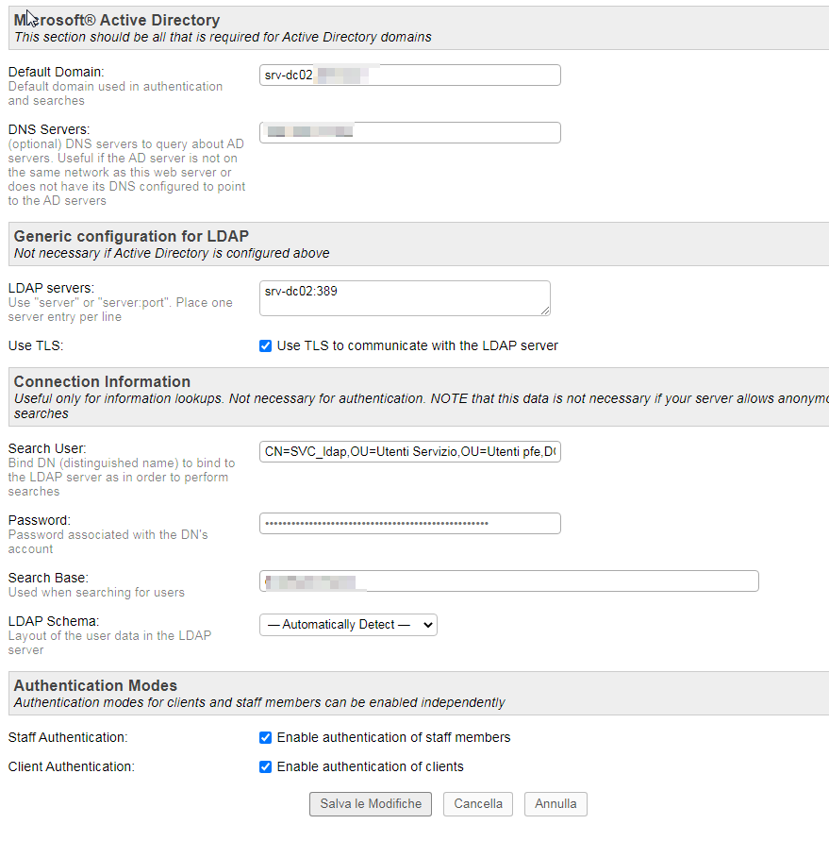
Task: Focus the Search Base input field
Action: (x=508, y=581)
